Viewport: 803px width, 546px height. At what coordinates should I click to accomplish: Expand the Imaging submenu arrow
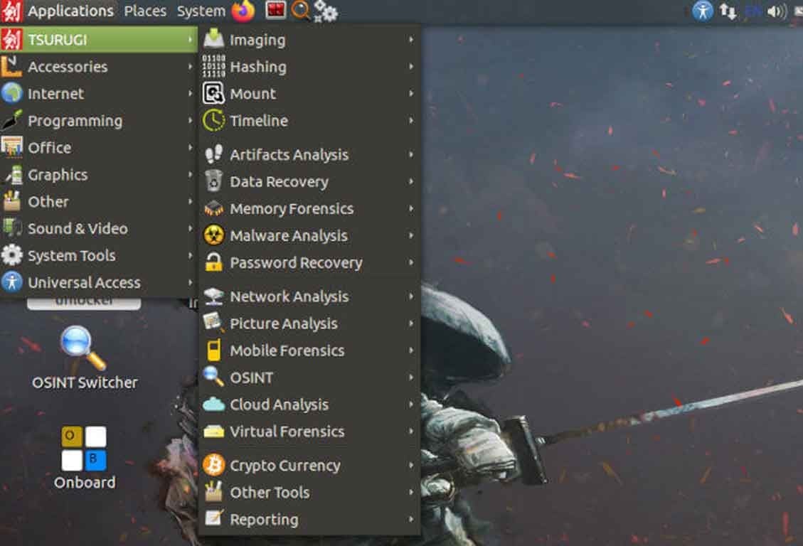(411, 40)
